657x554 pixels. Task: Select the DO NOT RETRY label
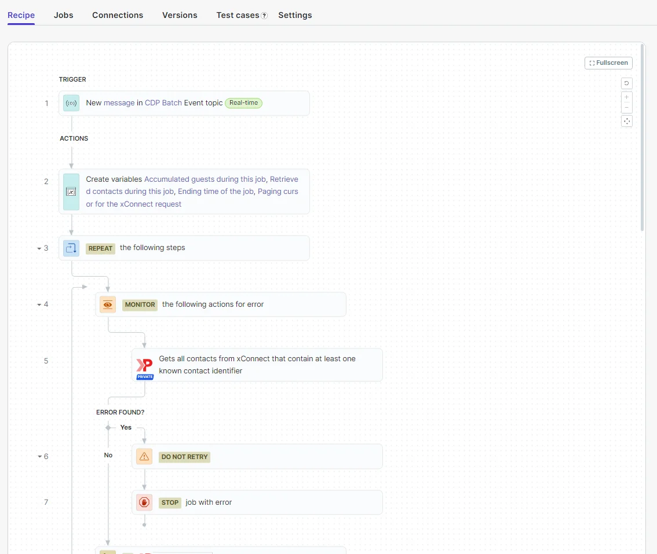[184, 457]
